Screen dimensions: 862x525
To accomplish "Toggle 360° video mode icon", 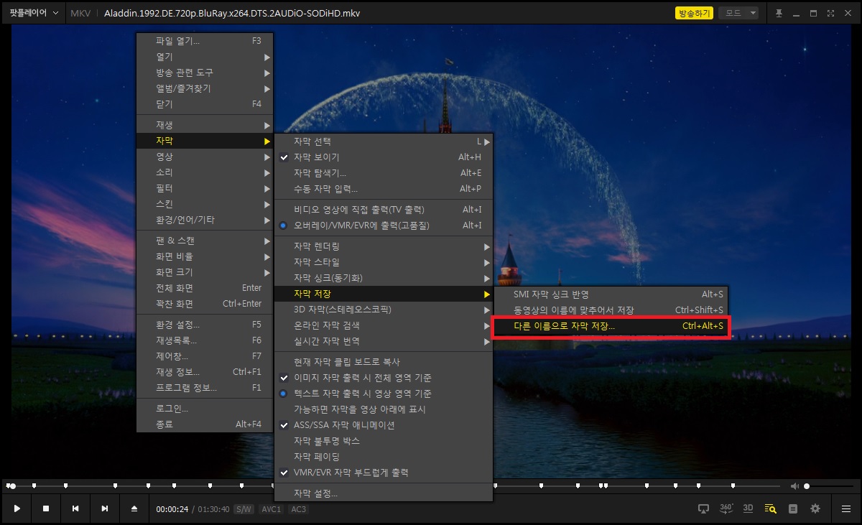I will tap(726, 508).
